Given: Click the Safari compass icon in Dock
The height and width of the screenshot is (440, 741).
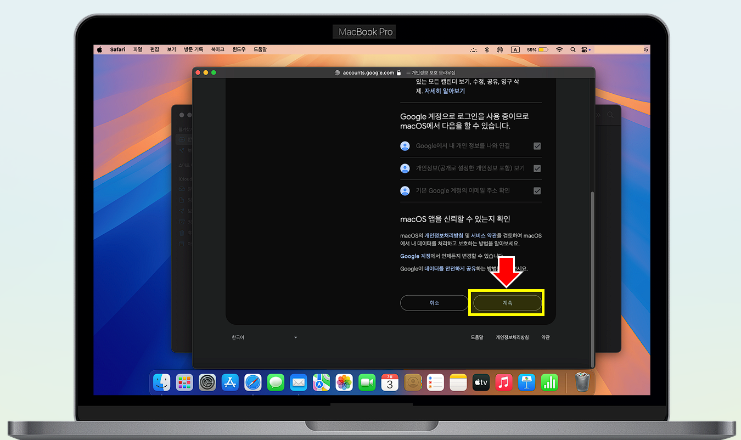Looking at the screenshot, I should point(253,382).
